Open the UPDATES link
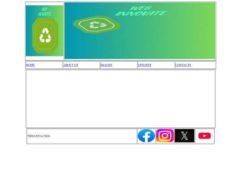 click(145, 65)
